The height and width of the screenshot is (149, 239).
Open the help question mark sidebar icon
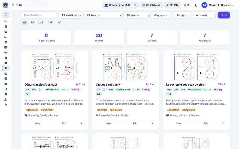[x=6, y=94]
